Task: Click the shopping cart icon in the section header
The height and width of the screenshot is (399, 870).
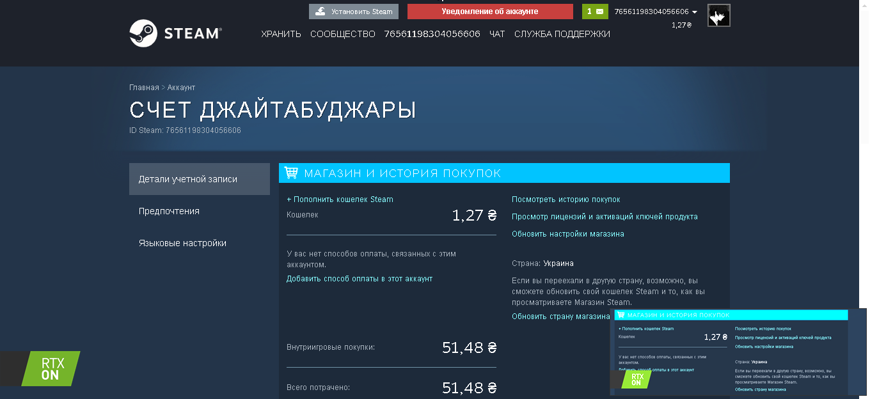Action: [291, 173]
